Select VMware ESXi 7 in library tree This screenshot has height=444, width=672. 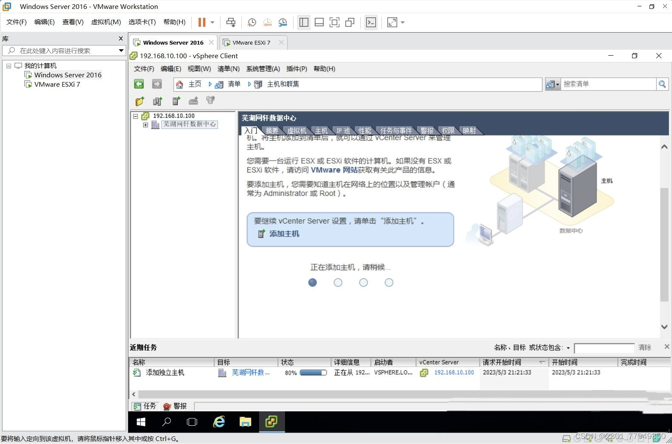pyautogui.click(x=57, y=84)
